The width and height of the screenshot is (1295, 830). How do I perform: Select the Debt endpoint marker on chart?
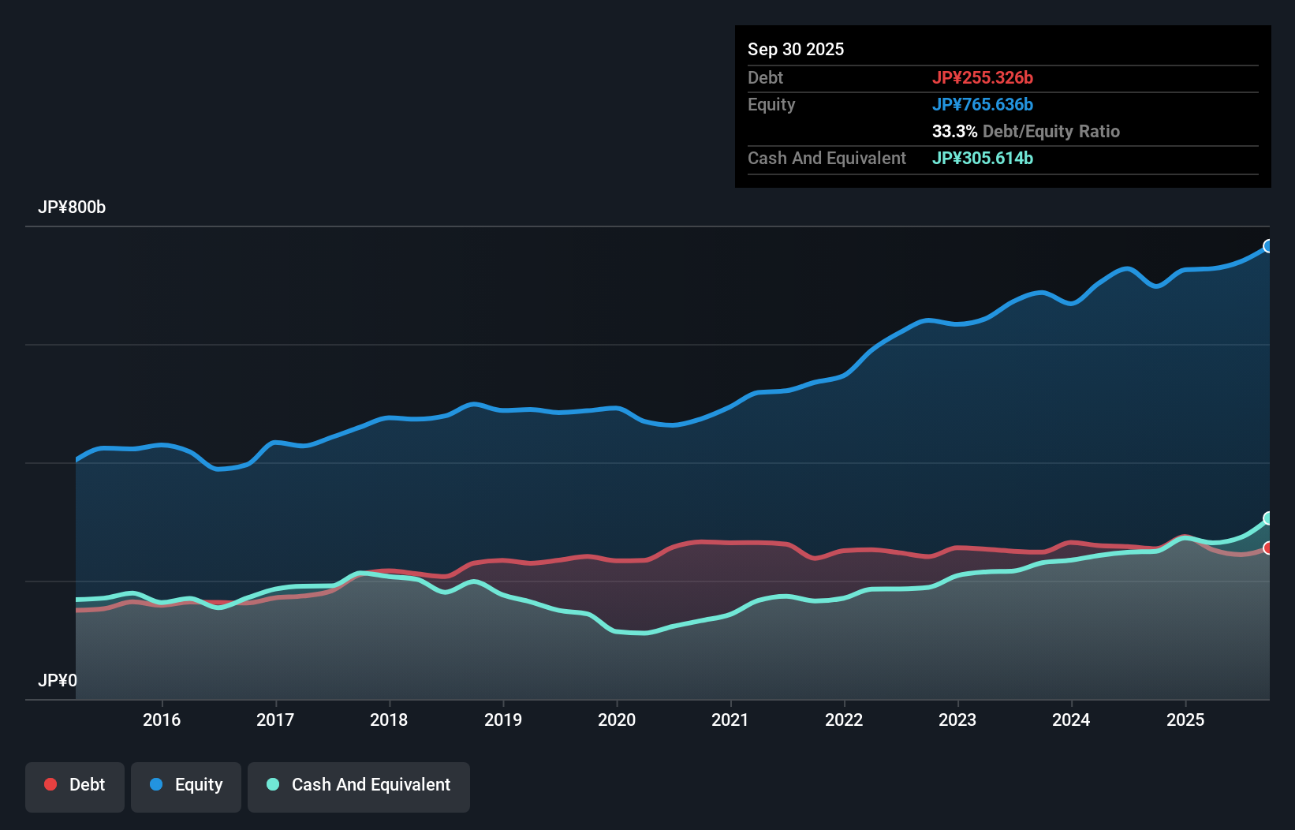[1268, 548]
